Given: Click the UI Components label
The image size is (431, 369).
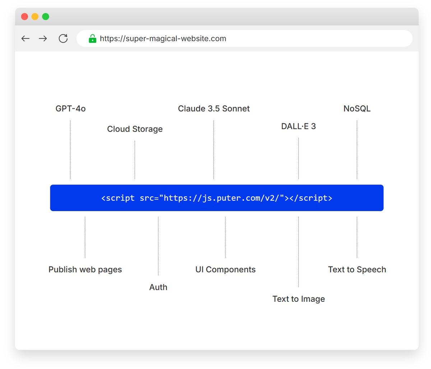Looking at the screenshot, I should pyautogui.click(x=226, y=270).
